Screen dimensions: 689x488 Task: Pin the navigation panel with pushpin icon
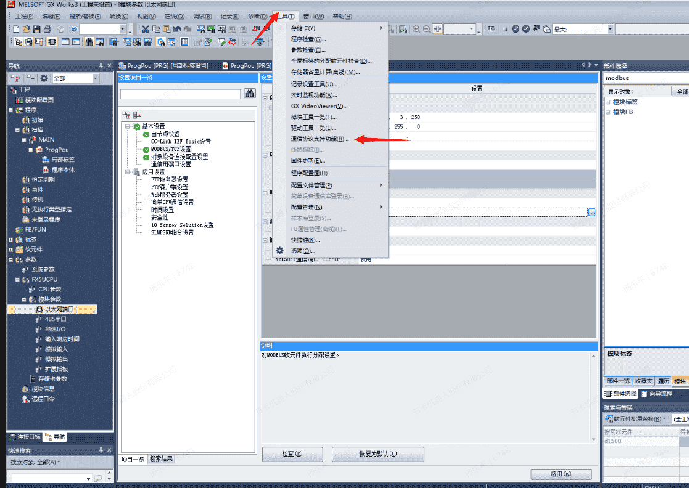(x=101, y=65)
